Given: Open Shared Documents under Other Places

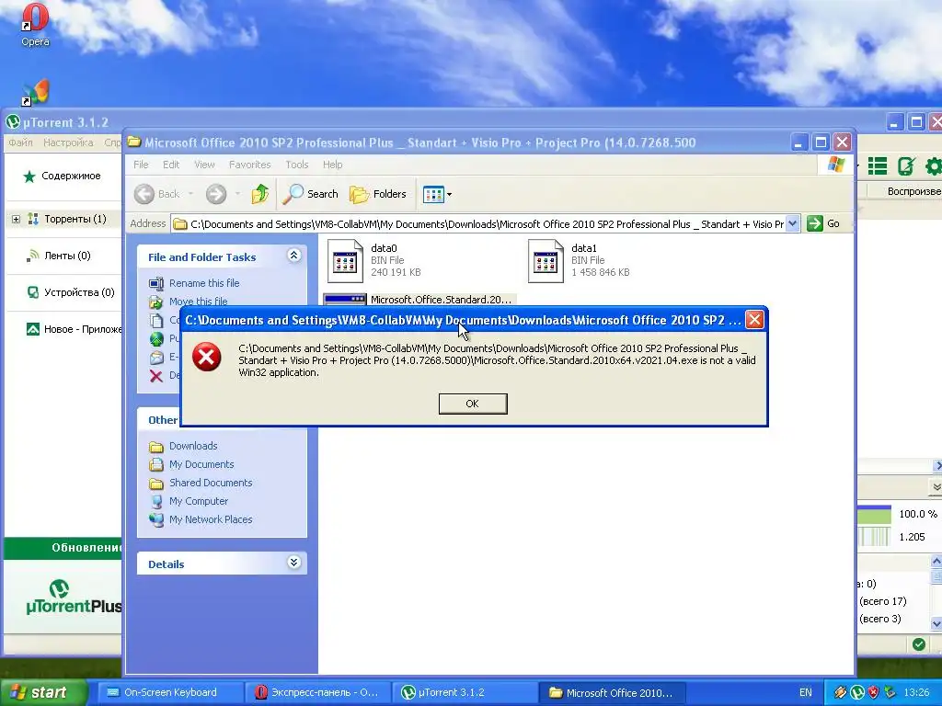Looking at the screenshot, I should (x=211, y=483).
